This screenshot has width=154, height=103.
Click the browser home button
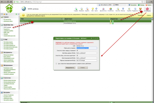11,2
